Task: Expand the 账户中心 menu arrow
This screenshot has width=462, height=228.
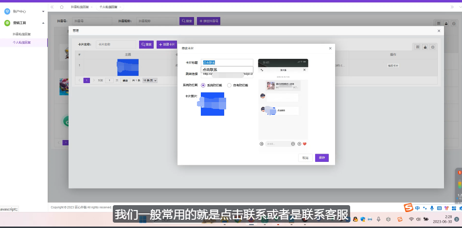Action: [x=43, y=11]
